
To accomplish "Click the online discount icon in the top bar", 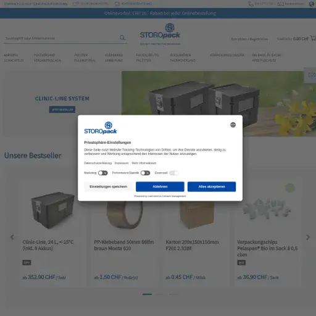I will pyautogui.click(x=76, y=4).
